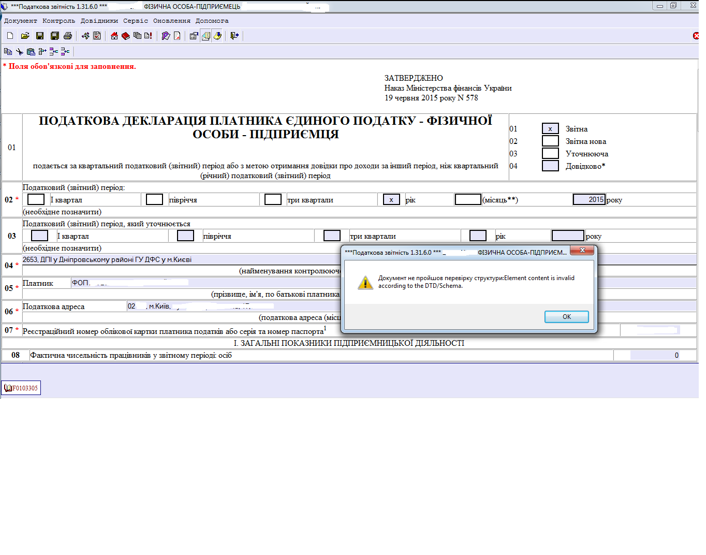Click the New document icon

10,36
